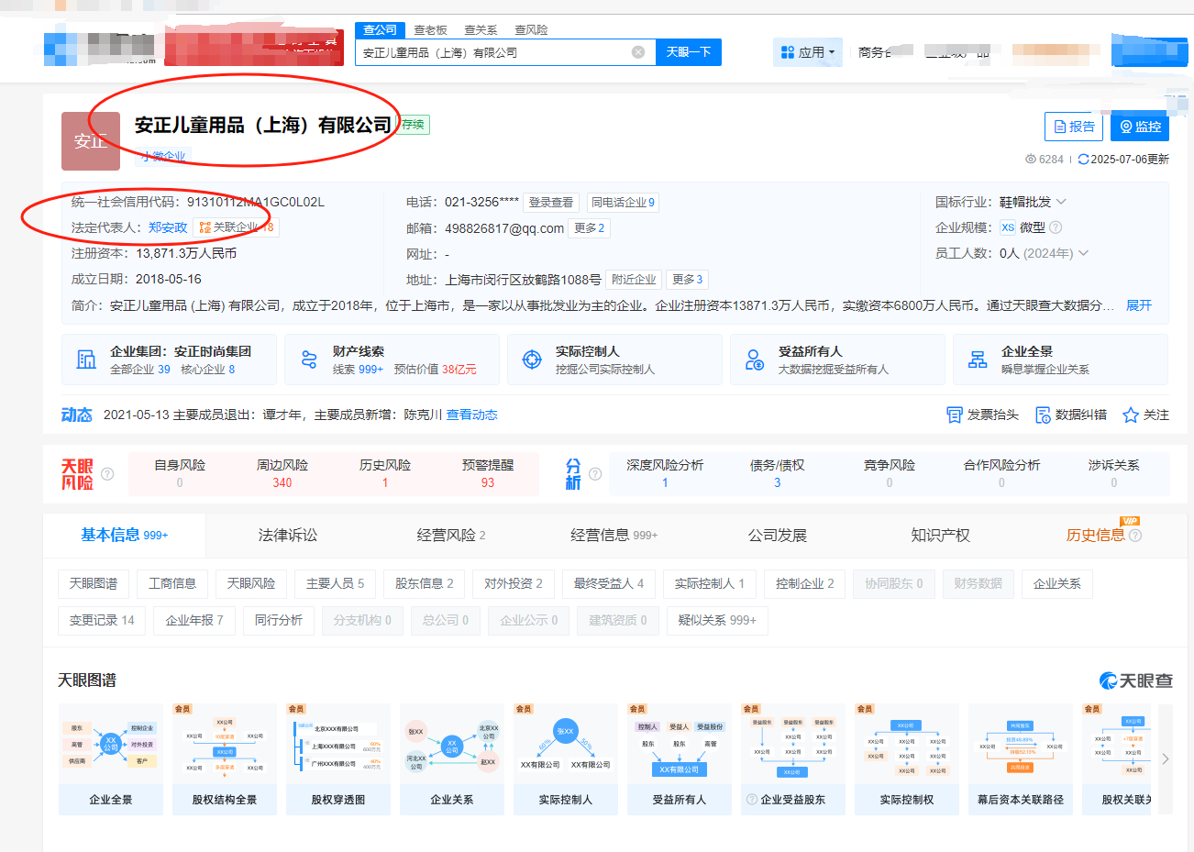Click 线索 999+ link
This screenshot has height=852, width=1194.
click(x=358, y=369)
